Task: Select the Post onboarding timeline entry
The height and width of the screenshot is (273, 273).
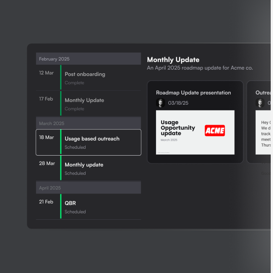Action: pyautogui.click(x=88, y=77)
